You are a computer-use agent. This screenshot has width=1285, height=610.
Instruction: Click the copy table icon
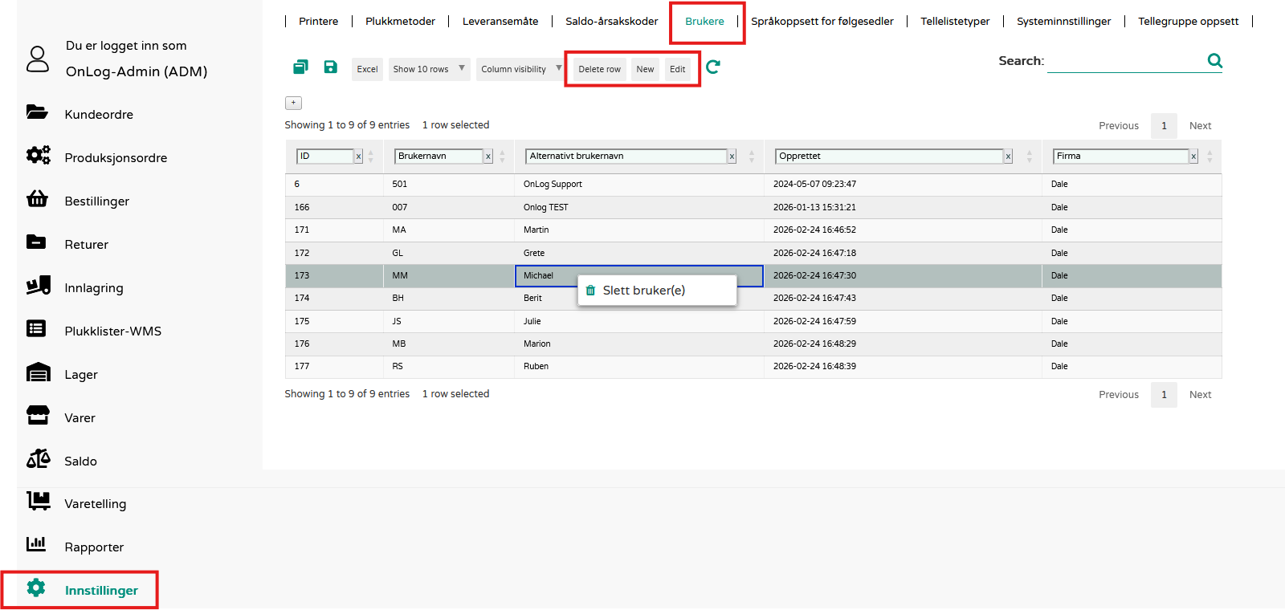click(x=300, y=67)
